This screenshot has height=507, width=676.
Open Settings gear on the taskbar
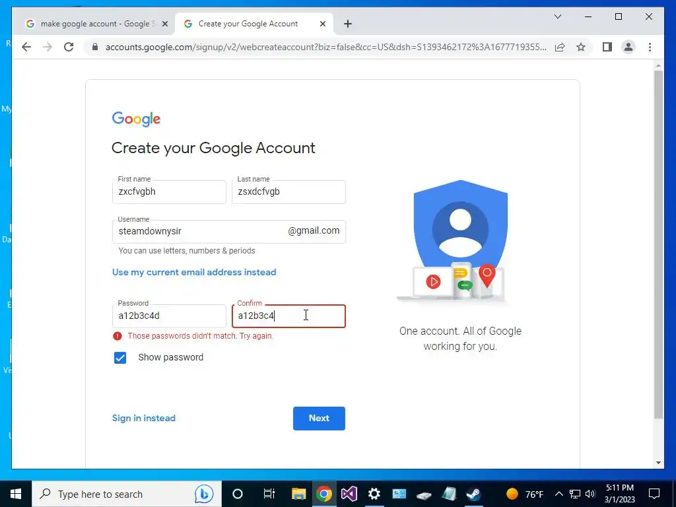click(374, 494)
